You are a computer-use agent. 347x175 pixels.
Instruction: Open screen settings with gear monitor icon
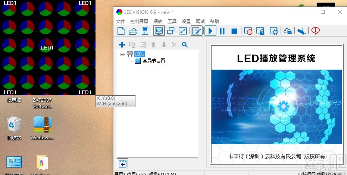(x=274, y=31)
